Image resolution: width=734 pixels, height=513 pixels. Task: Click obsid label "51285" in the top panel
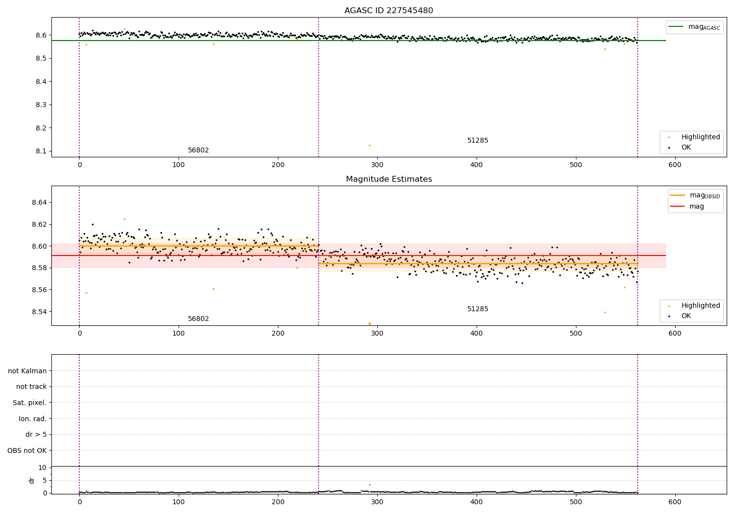coord(478,141)
